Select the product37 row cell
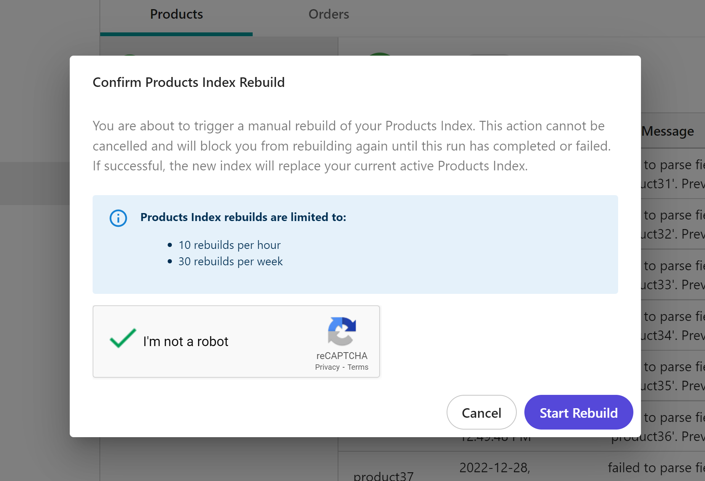The image size is (705, 481). (x=383, y=476)
